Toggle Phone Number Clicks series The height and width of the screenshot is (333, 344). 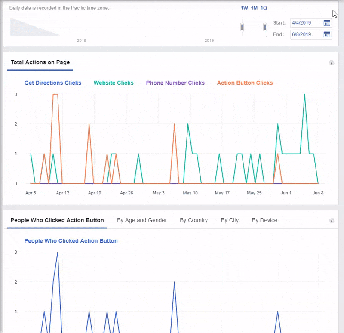(175, 83)
